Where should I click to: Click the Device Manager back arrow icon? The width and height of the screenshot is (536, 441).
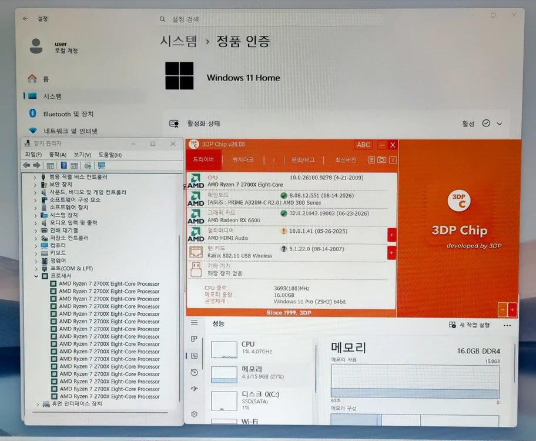click(x=26, y=165)
